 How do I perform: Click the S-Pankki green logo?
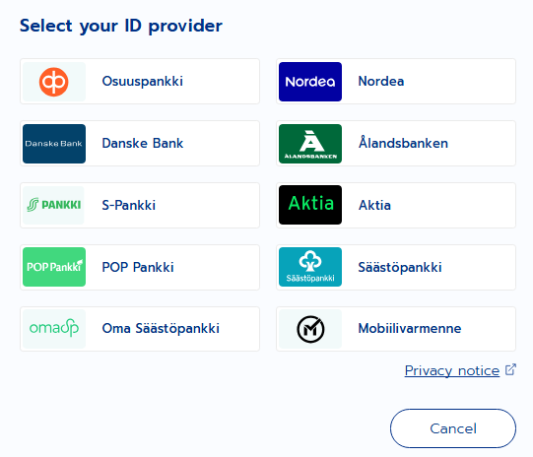pos(54,205)
